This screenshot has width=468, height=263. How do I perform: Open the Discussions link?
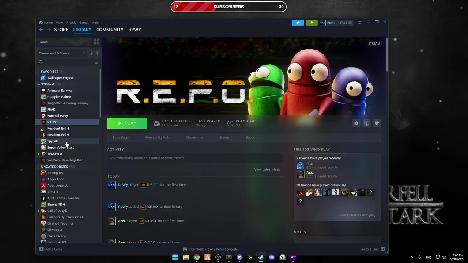tap(194, 137)
